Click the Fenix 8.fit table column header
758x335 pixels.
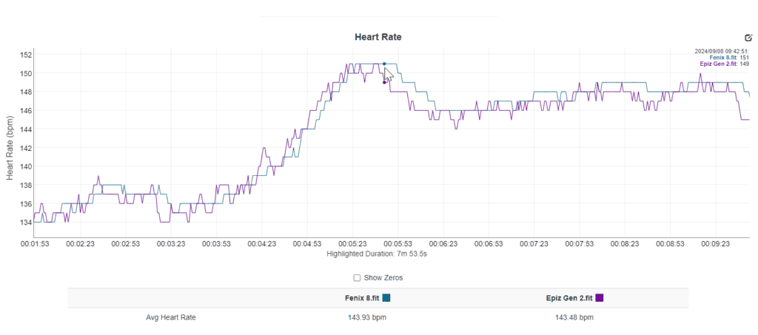[358, 298]
